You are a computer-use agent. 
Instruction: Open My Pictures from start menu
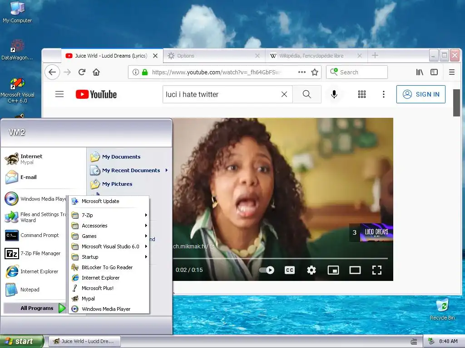pyautogui.click(x=129, y=184)
